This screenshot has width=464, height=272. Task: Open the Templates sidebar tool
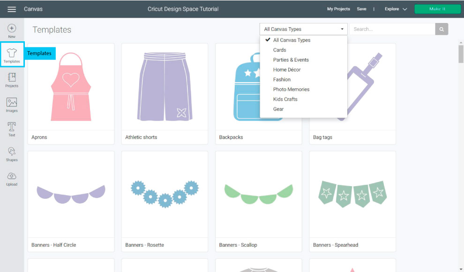(12, 55)
